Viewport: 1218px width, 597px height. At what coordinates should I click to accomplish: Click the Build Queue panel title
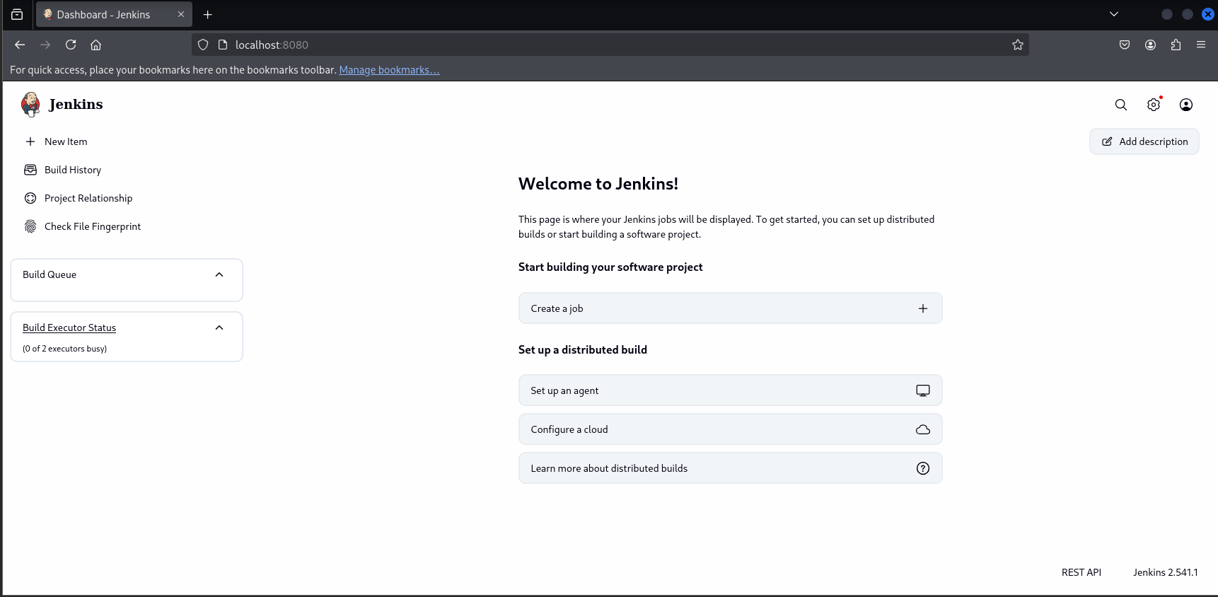point(50,274)
